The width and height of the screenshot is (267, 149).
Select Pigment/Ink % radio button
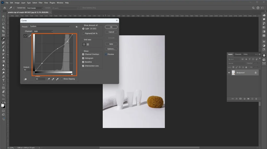83,33
